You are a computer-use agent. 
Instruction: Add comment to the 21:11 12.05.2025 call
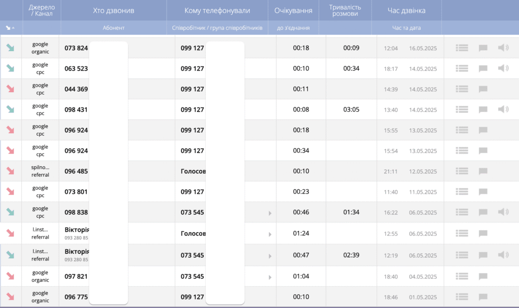(x=483, y=171)
